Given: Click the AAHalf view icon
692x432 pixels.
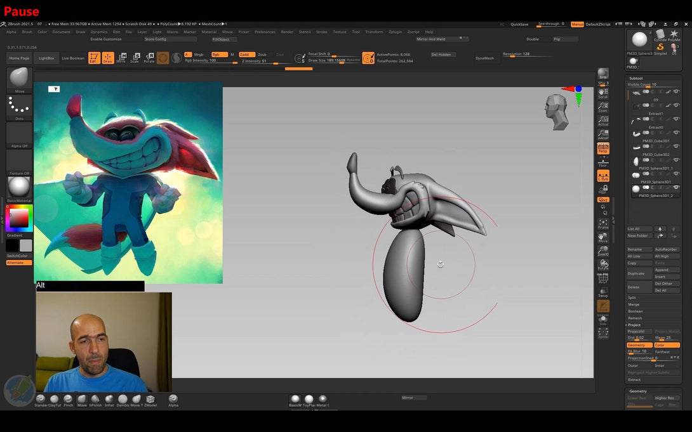Looking at the screenshot, I should (603, 134).
